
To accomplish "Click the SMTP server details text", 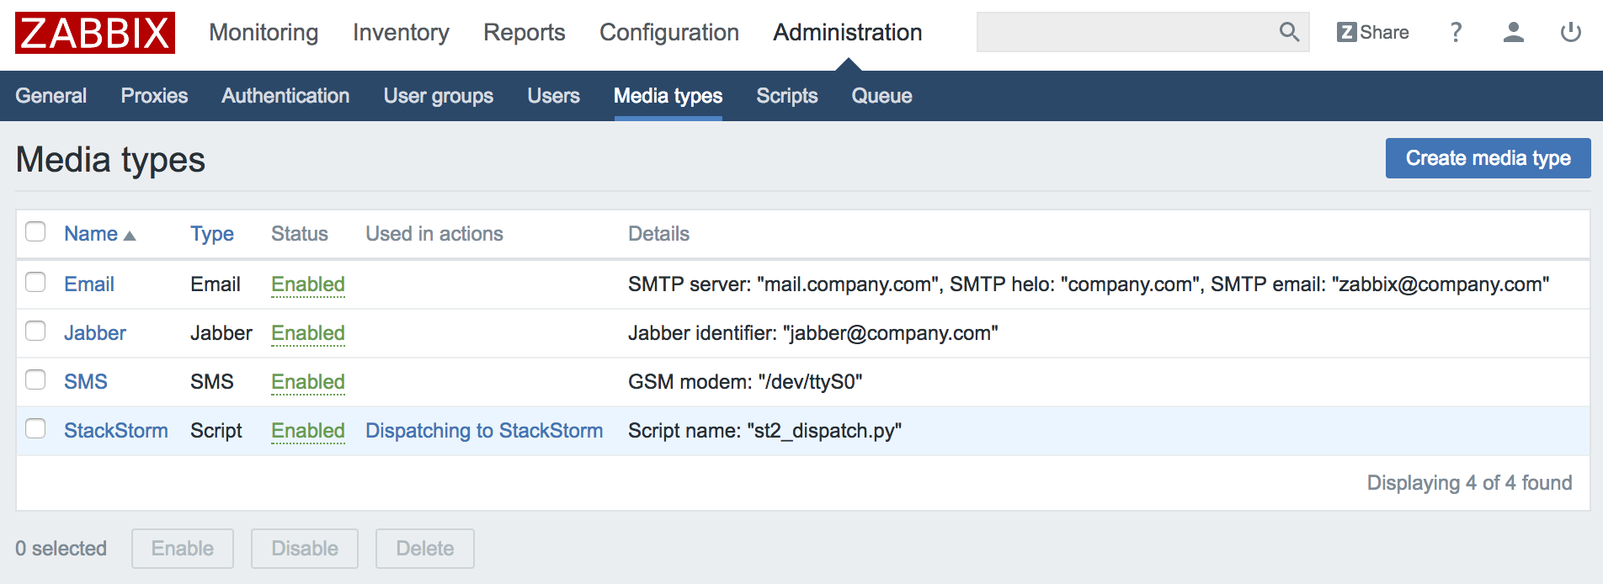I will coord(1089,284).
